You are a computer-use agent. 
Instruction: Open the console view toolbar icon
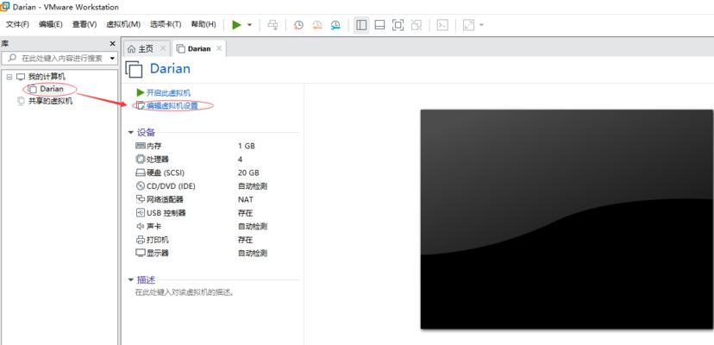point(442,25)
